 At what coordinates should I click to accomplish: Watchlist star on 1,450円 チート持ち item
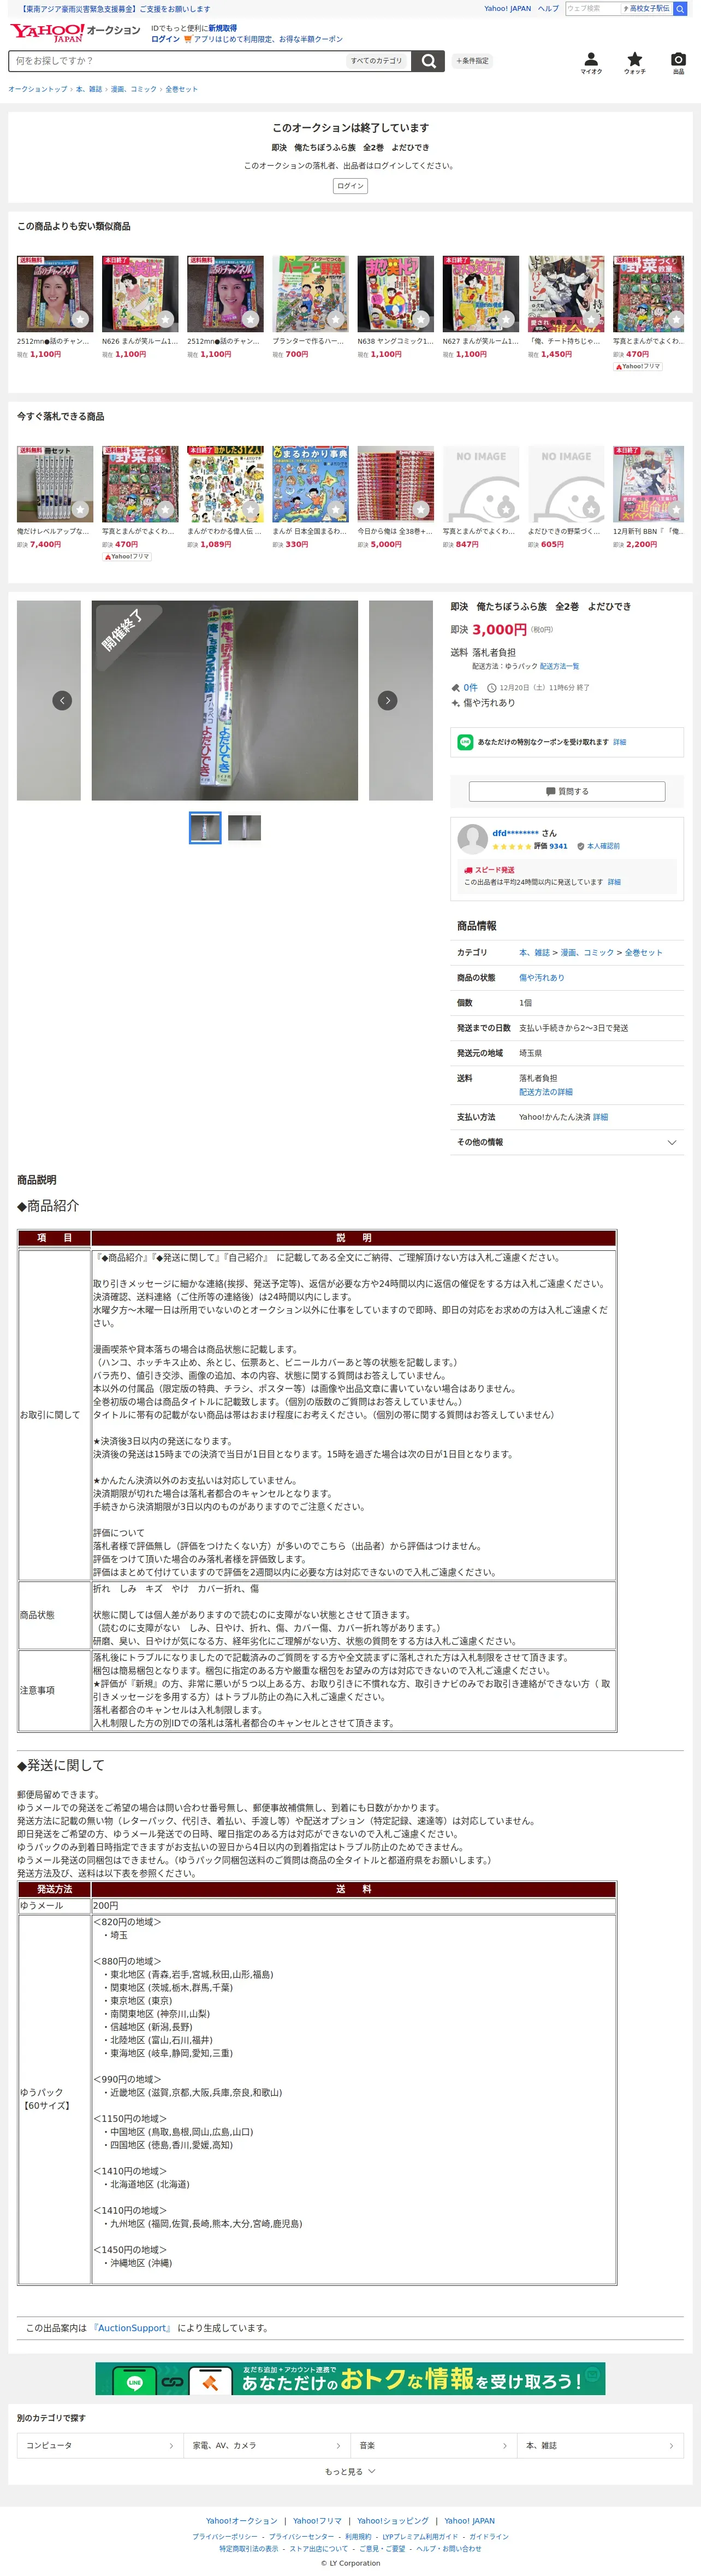coord(591,319)
